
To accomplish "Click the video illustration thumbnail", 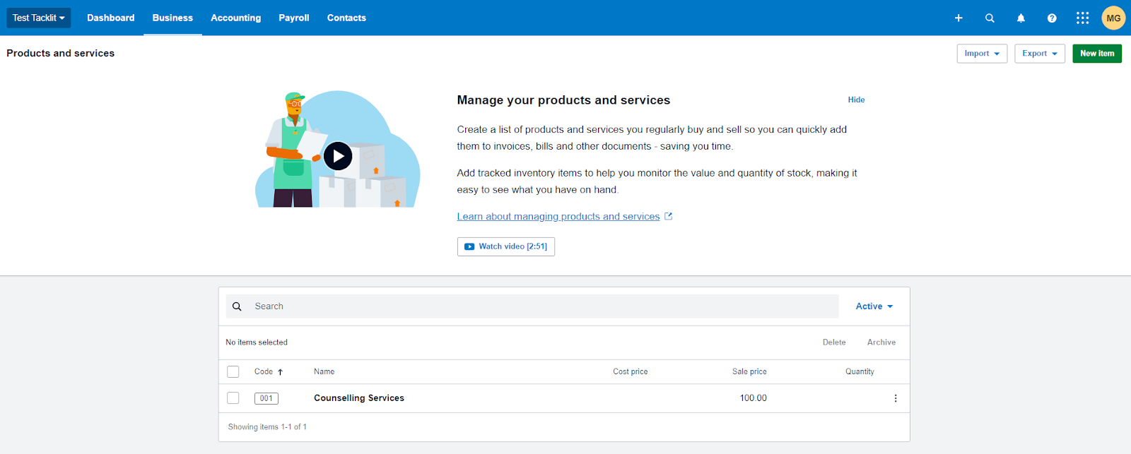I will 338,149.
